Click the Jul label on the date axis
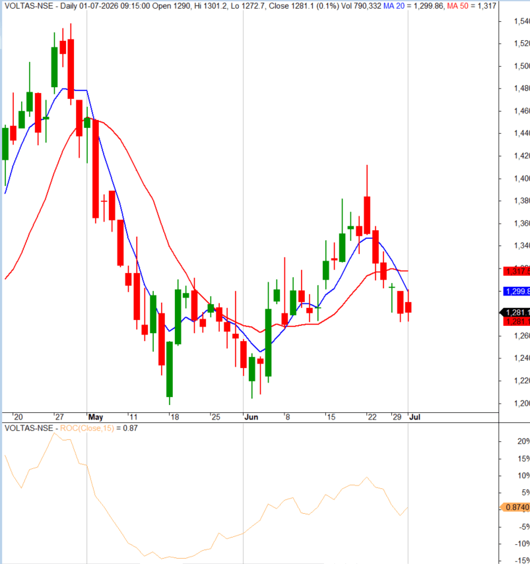 coord(415,417)
